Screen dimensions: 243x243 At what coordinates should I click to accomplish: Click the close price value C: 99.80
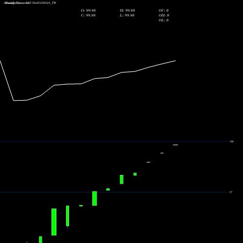[x=88, y=16]
